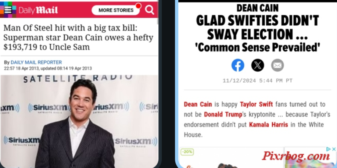Screen dimensions: 337x168
Task: Click the red notification dot on More Stories
Action: pos(139,6)
